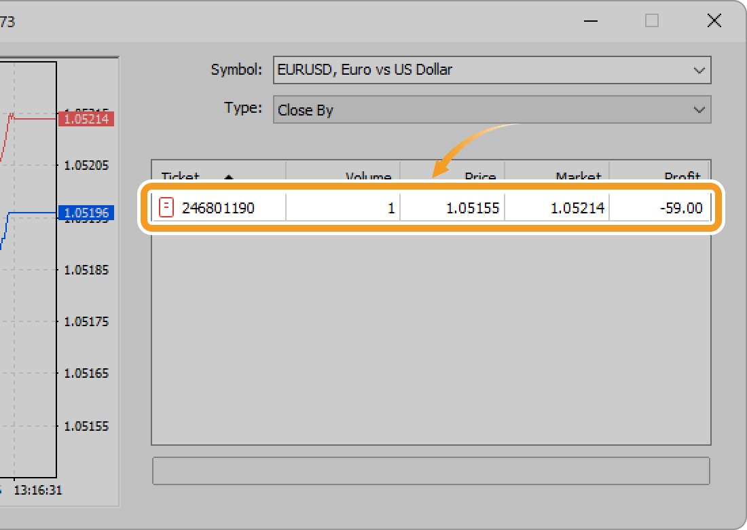This screenshot has height=530, width=747.
Task: Click the blue bid price tag 1.05196
Action: pos(86,213)
